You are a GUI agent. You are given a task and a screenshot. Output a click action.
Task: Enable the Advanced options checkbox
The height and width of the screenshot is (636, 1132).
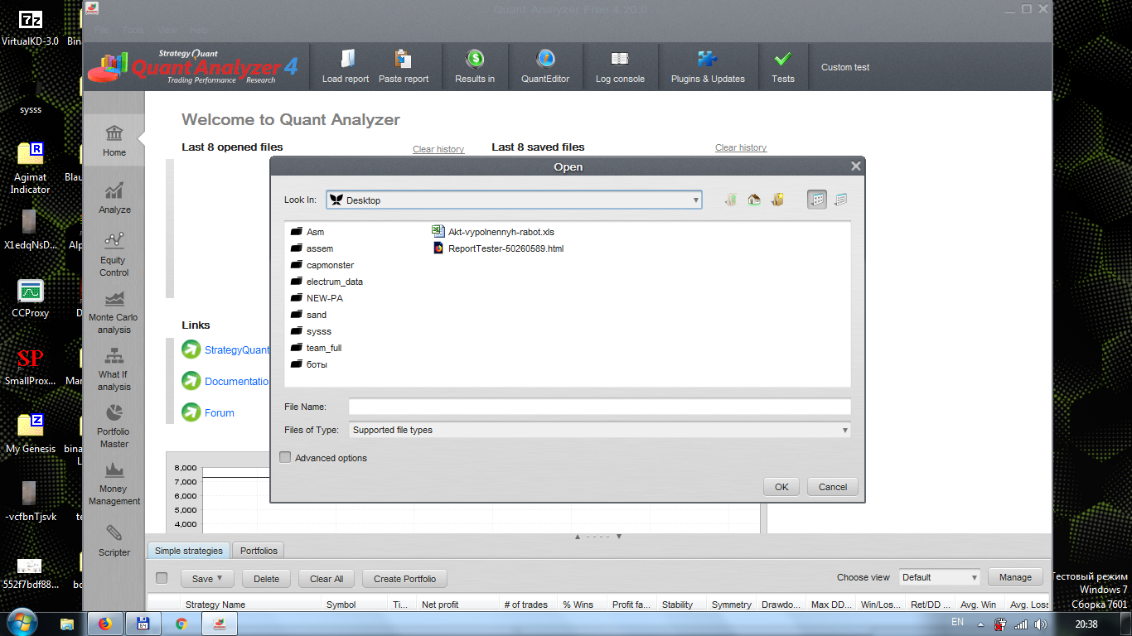pos(285,457)
